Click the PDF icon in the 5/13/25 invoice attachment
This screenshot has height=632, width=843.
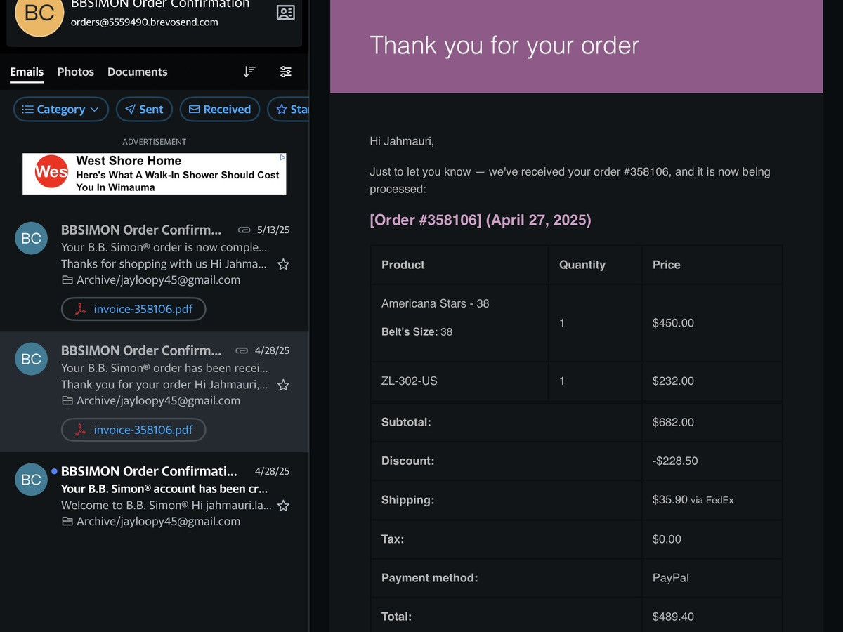81,309
